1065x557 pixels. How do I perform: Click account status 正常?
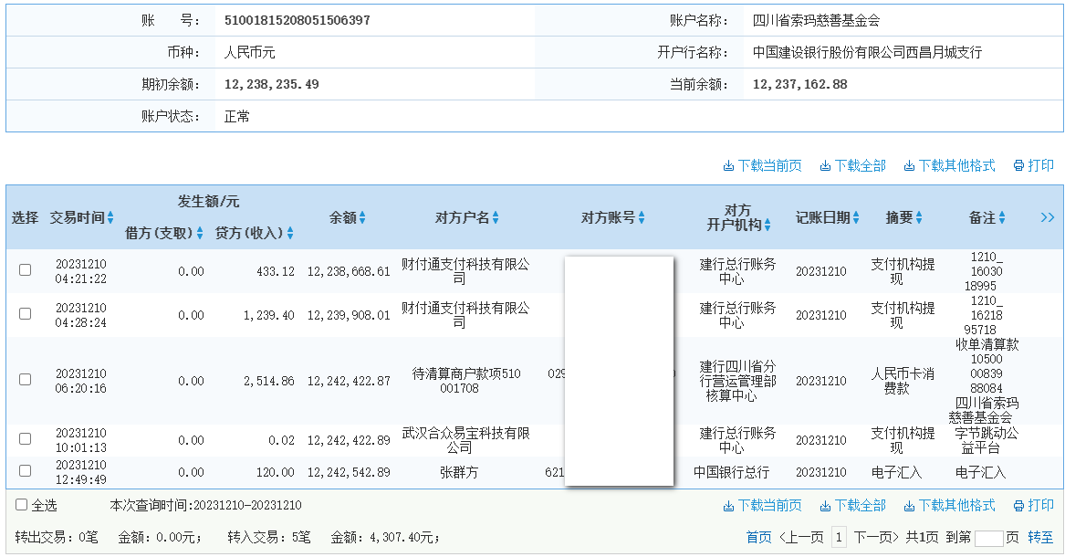(237, 116)
